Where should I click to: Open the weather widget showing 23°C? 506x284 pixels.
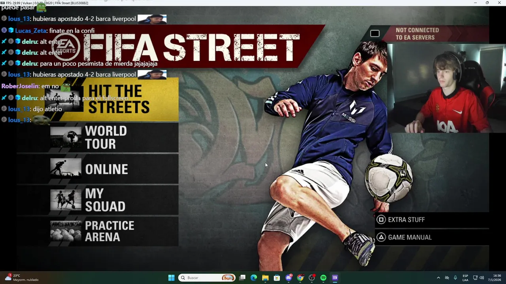point(22,278)
